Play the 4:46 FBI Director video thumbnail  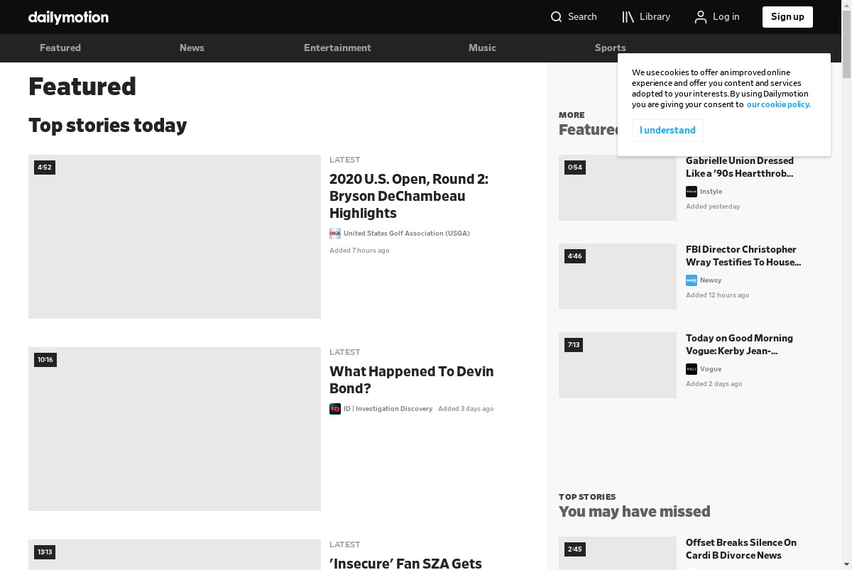click(x=618, y=276)
